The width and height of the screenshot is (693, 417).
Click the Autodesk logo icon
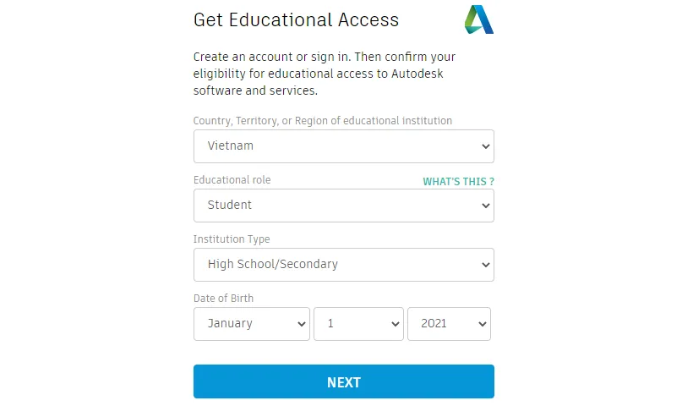pyautogui.click(x=478, y=19)
